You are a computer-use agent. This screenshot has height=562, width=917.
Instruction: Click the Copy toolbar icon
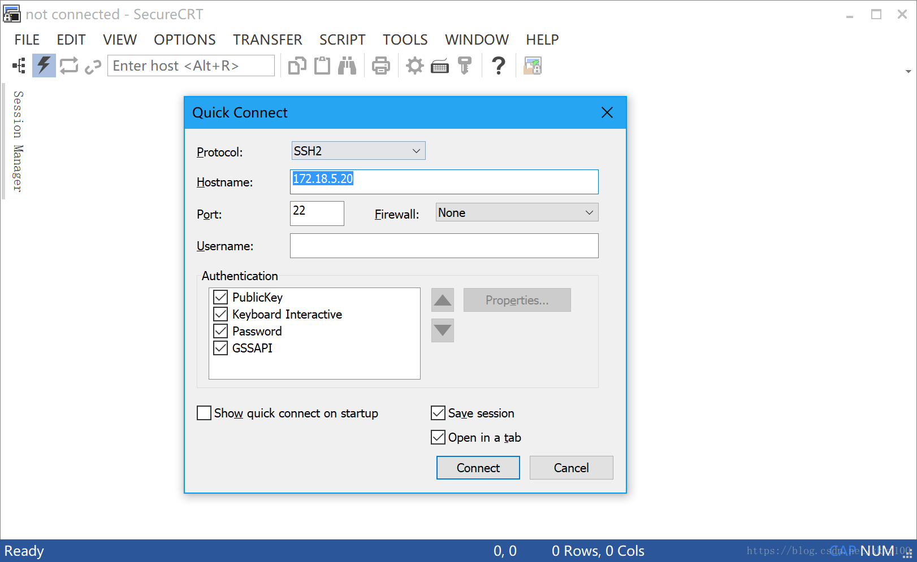tap(297, 66)
